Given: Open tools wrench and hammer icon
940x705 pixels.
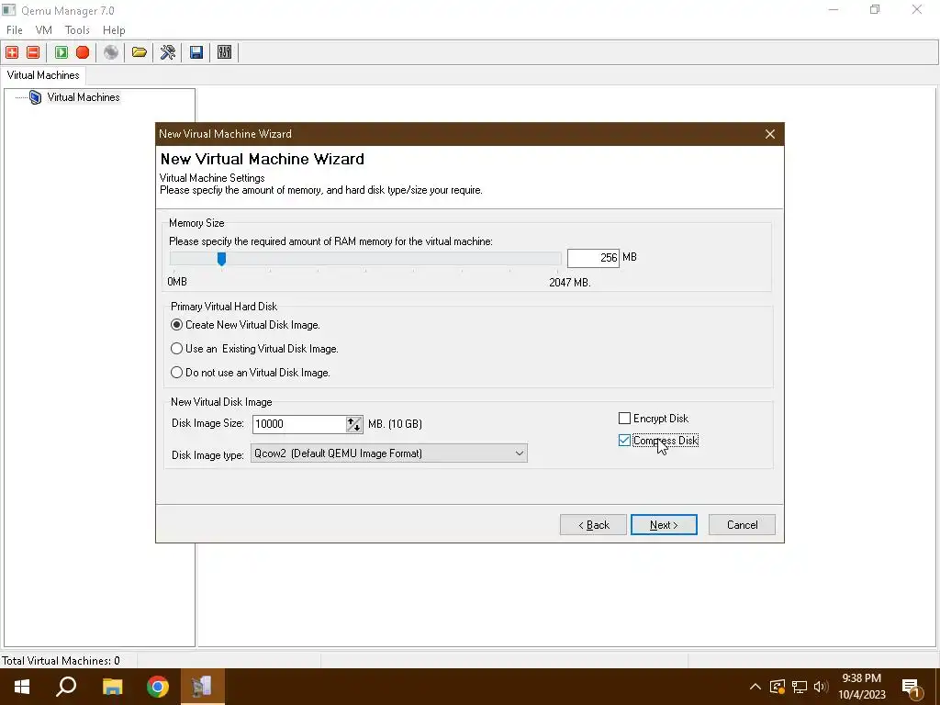Looking at the screenshot, I should [168, 52].
